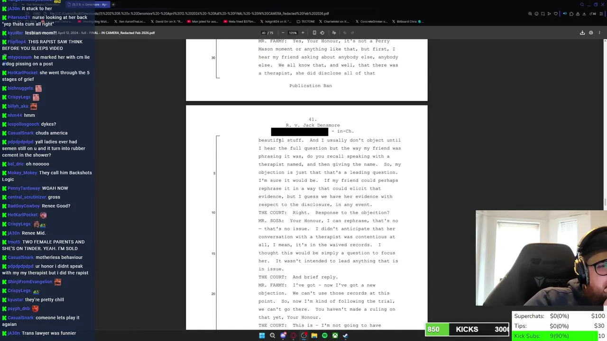The height and width of the screenshot is (341, 607).
Task: Open the 'Man jailed for ass...' bookmark
Action: 203,21
